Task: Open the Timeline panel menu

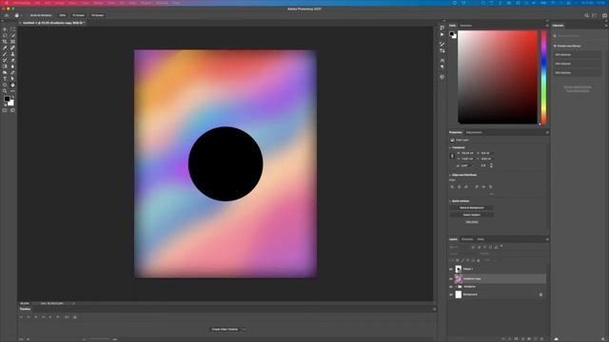Action: 435,309
